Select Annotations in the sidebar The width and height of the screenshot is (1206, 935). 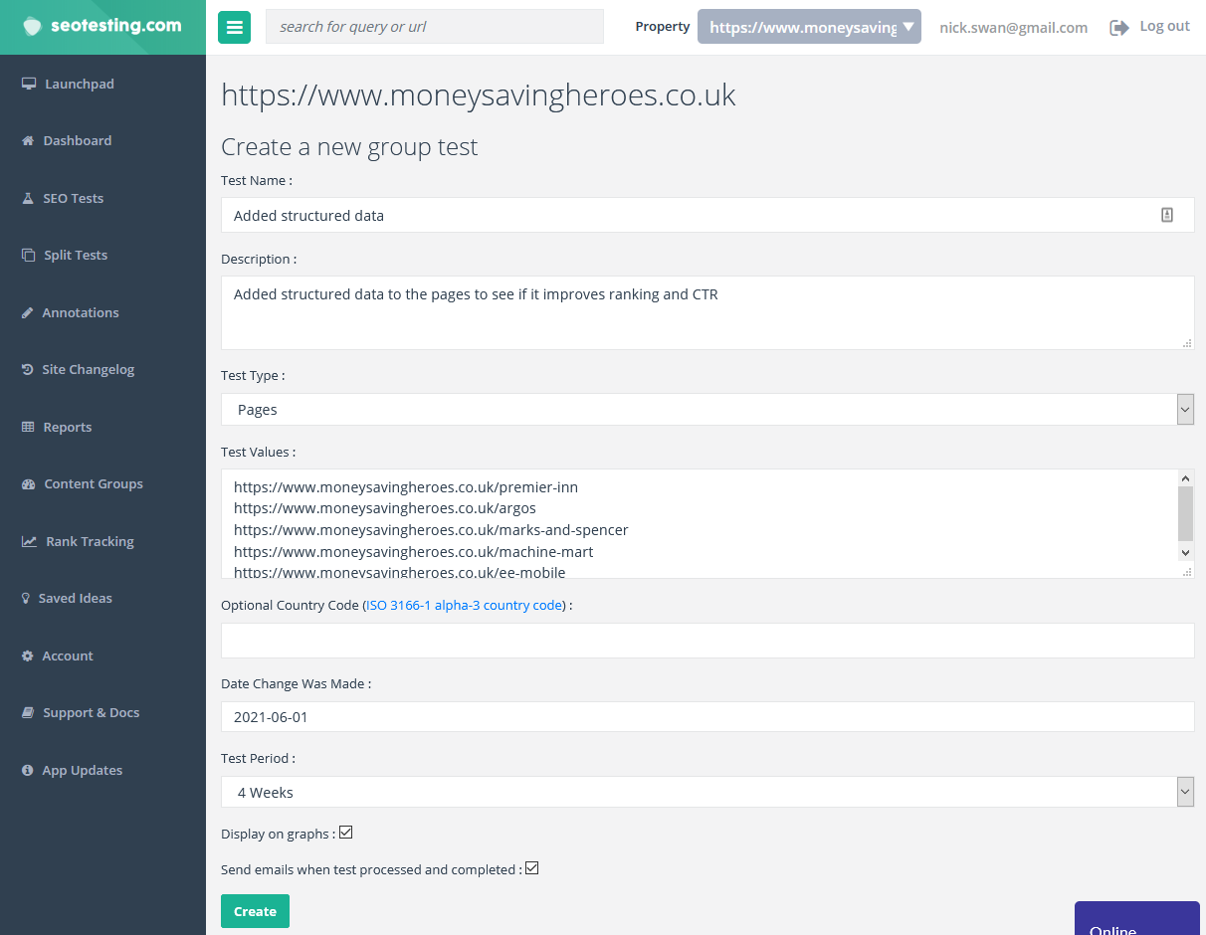click(x=81, y=312)
